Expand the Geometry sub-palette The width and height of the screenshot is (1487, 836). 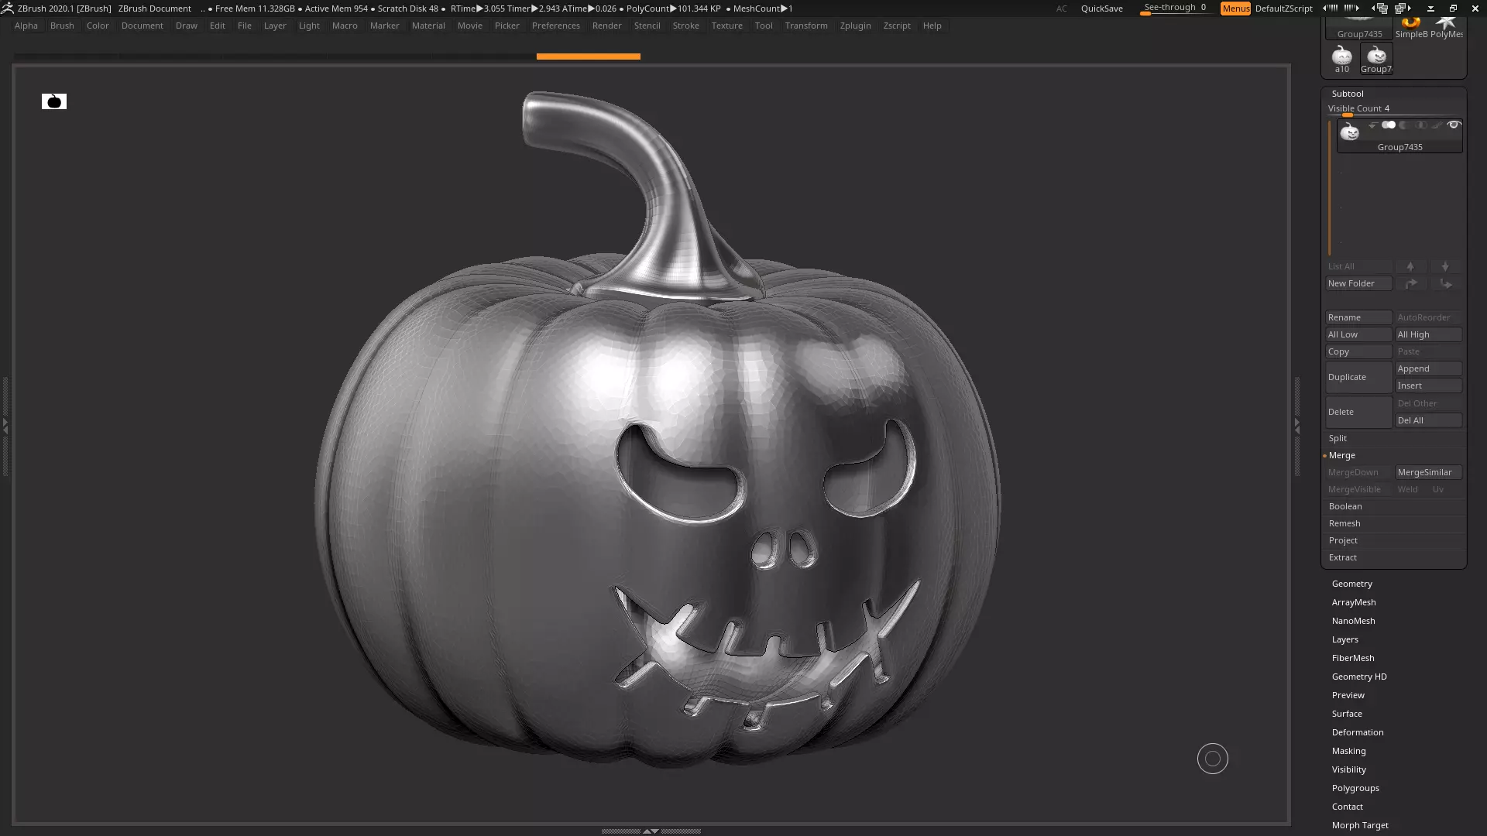pos(1351,584)
